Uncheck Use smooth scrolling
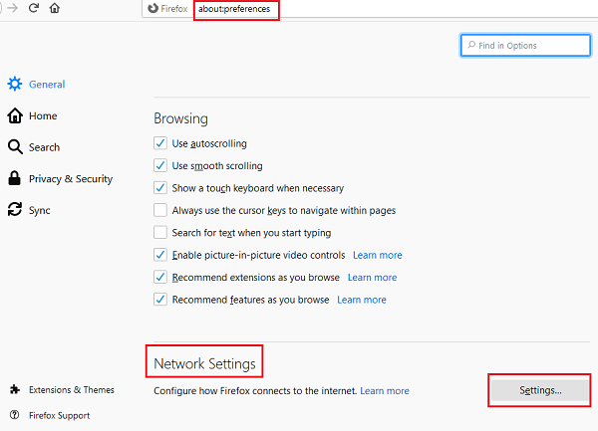598x431 pixels. tap(160, 165)
